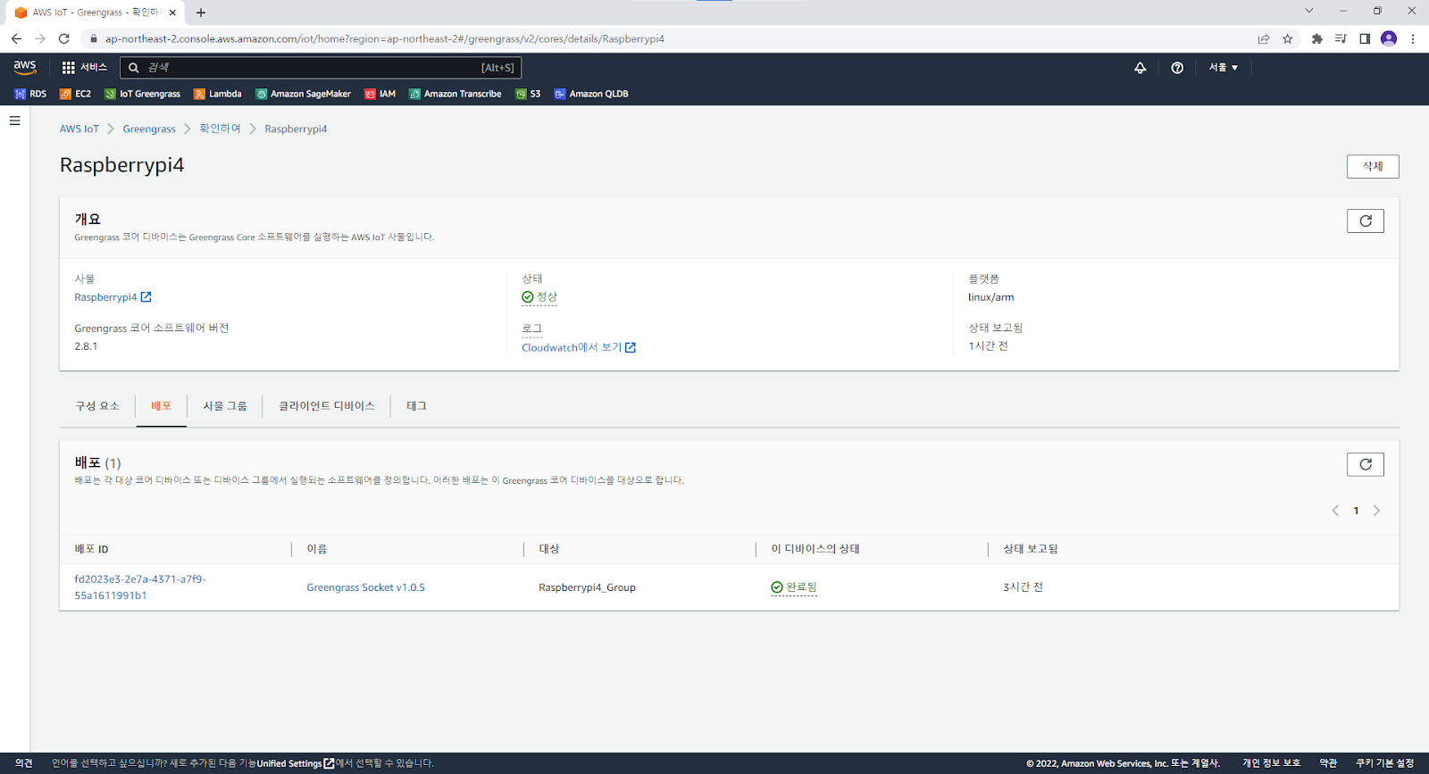Click the AWS console search field
The height and width of the screenshot is (774, 1429).
click(321, 68)
